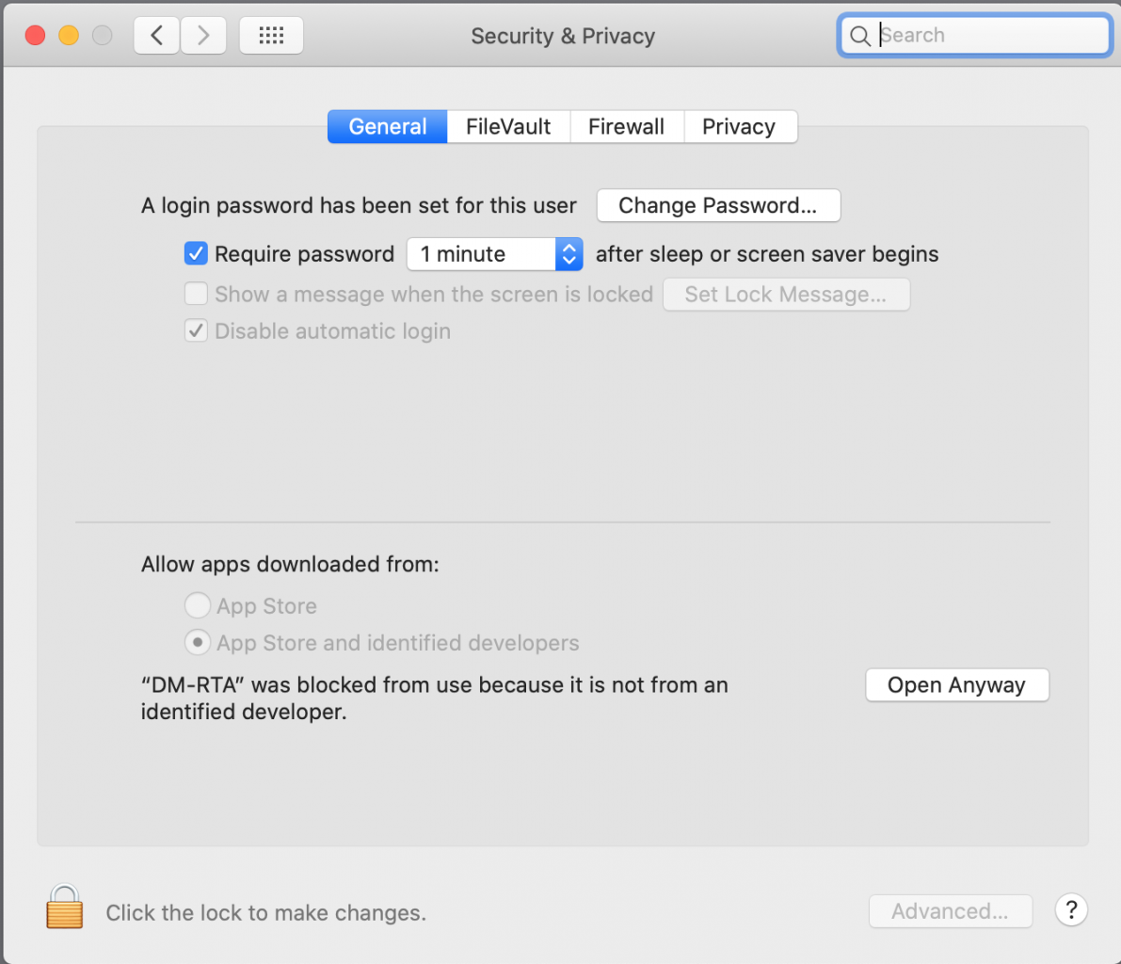Minimize window with the yellow button

[69, 35]
